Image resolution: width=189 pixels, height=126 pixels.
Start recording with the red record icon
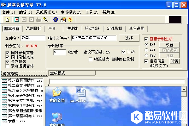[x=17, y=19]
